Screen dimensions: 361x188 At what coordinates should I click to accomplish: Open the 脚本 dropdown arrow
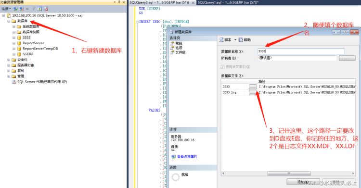pos(235,40)
